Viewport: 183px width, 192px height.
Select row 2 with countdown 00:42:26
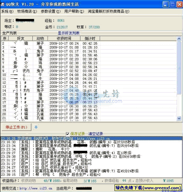[89, 43]
